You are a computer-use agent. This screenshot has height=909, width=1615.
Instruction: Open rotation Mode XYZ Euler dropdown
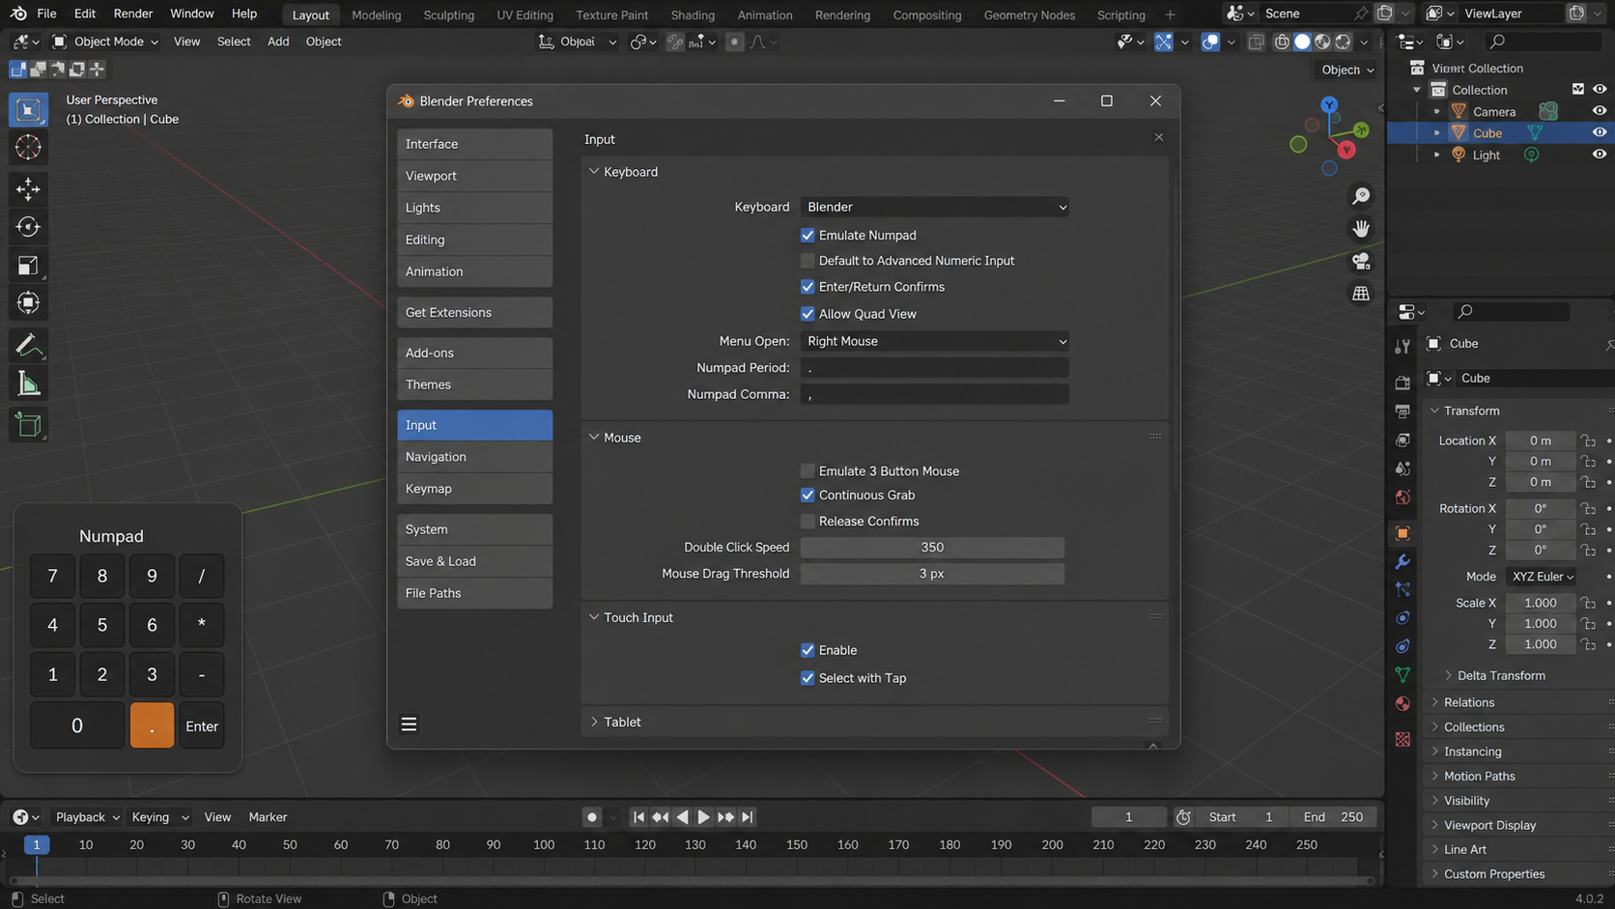(1543, 577)
